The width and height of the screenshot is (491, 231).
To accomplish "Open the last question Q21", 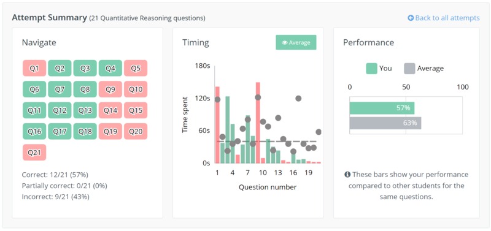I will pyautogui.click(x=34, y=152).
